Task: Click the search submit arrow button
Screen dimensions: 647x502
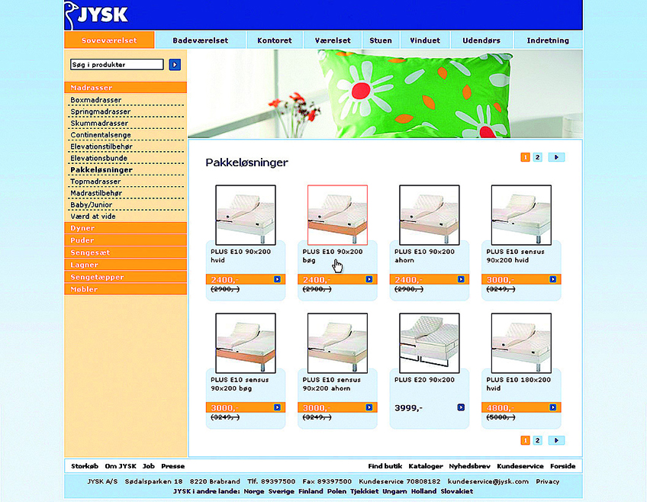Action: [x=175, y=65]
